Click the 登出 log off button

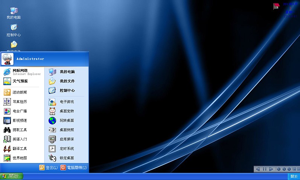click(x=48, y=168)
